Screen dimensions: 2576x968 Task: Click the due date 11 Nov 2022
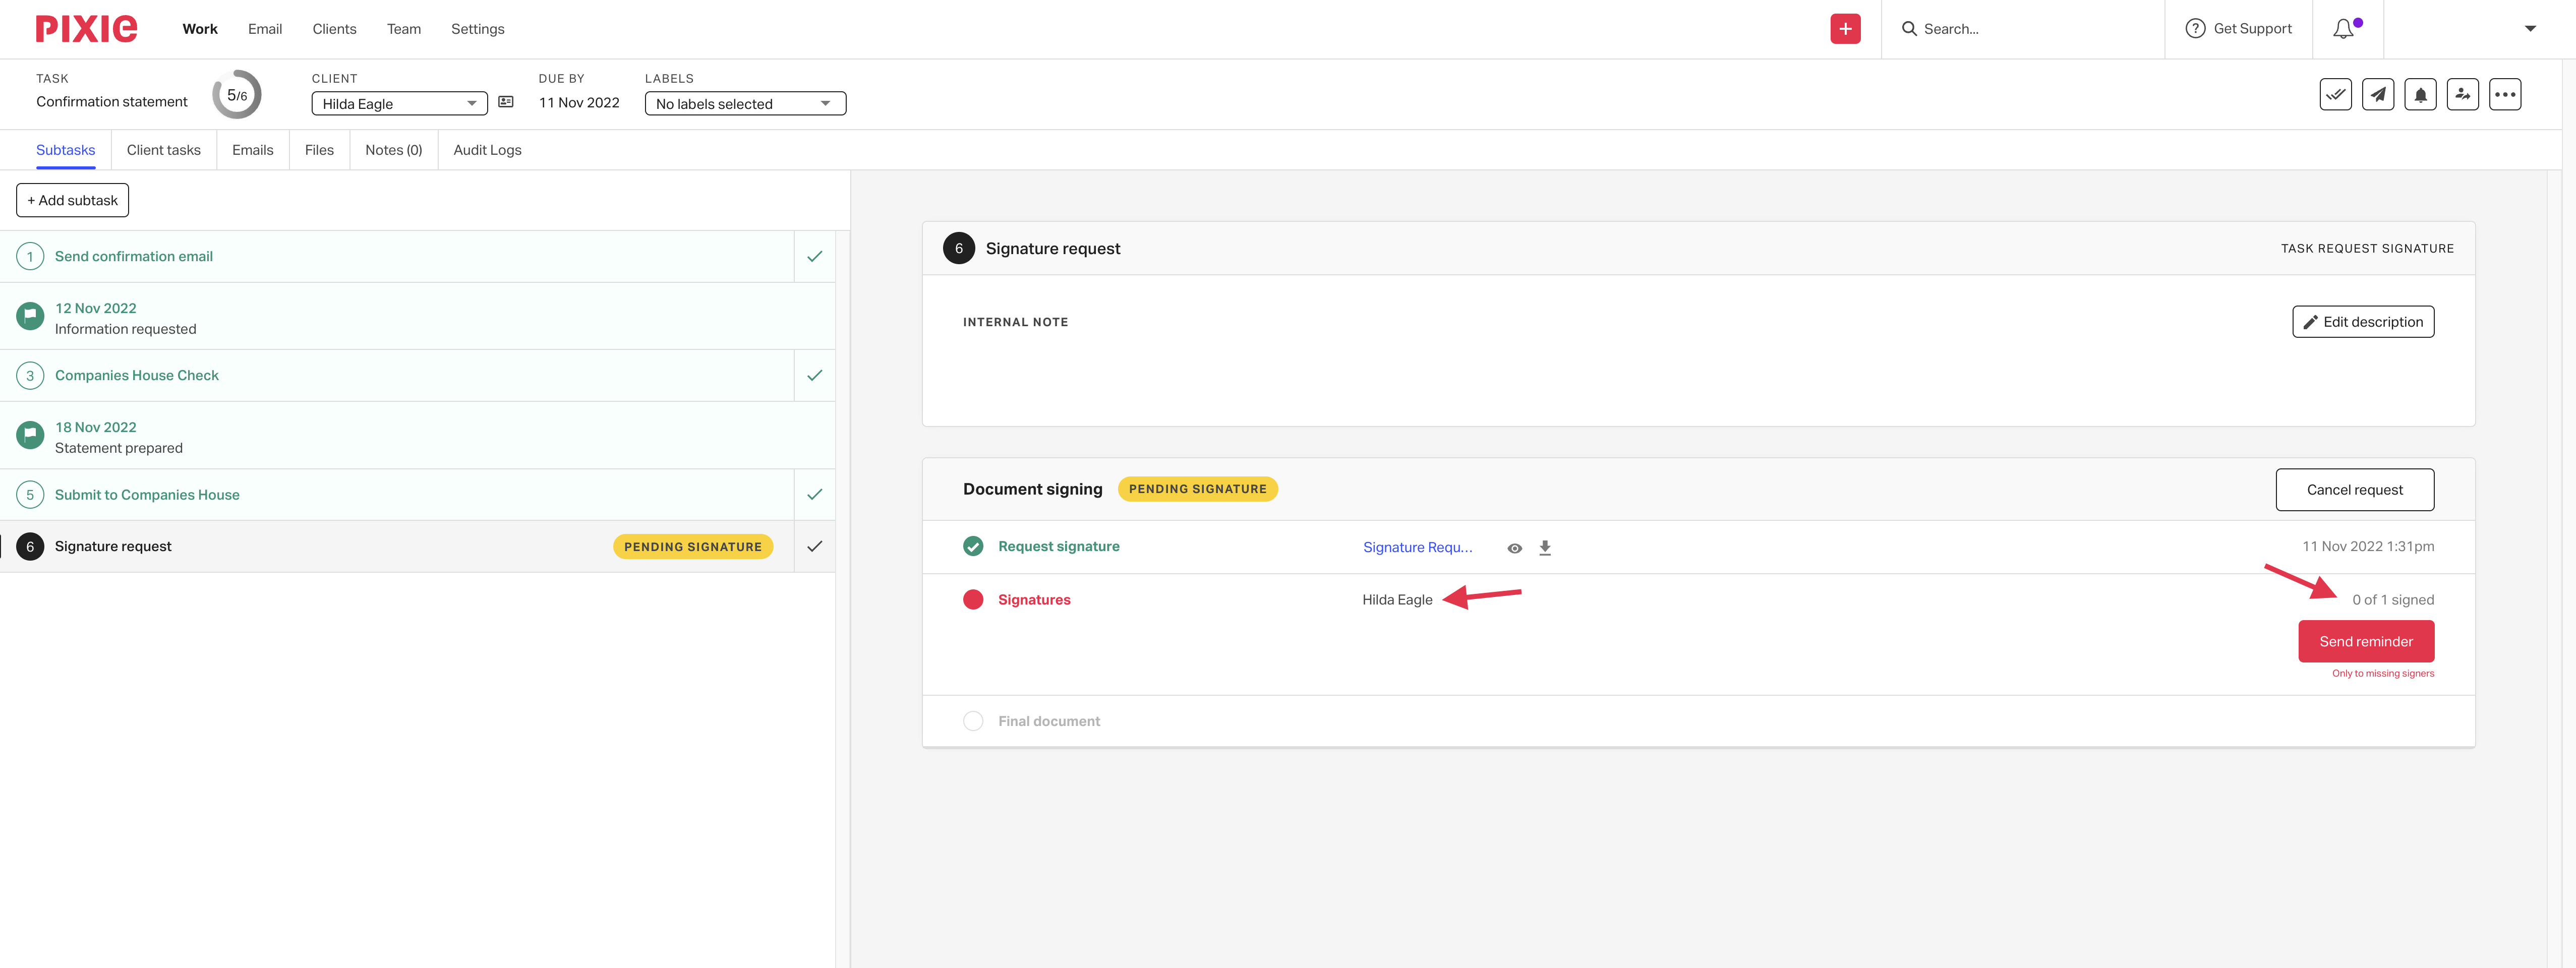(x=579, y=102)
